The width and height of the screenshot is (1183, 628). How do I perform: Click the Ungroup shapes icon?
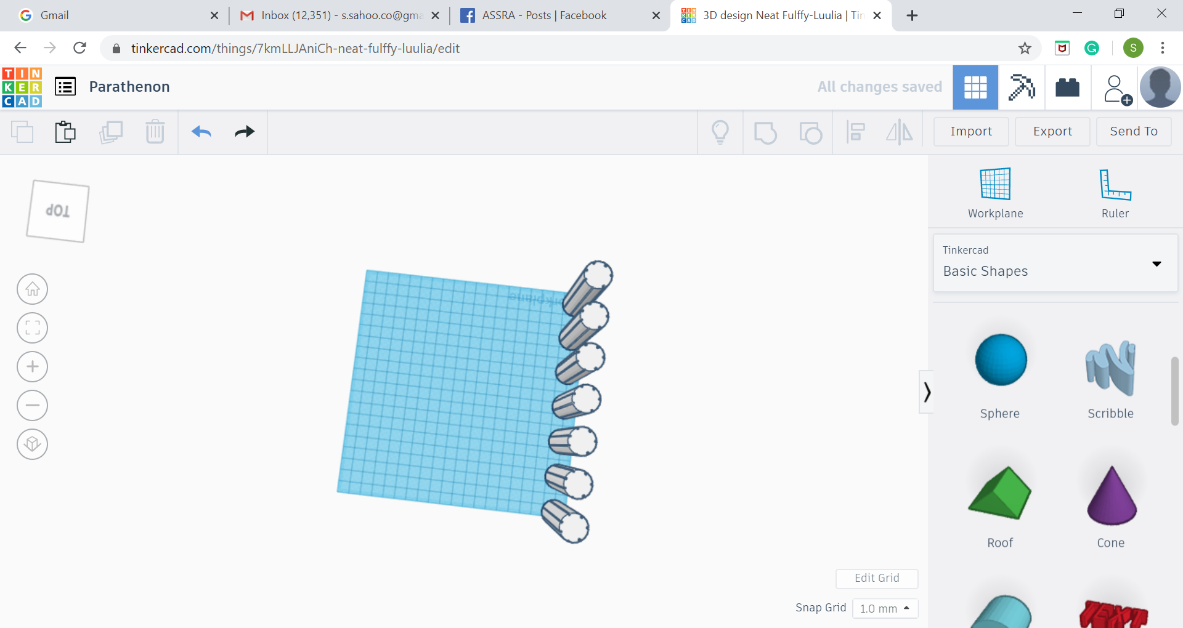(x=810, y=132)
